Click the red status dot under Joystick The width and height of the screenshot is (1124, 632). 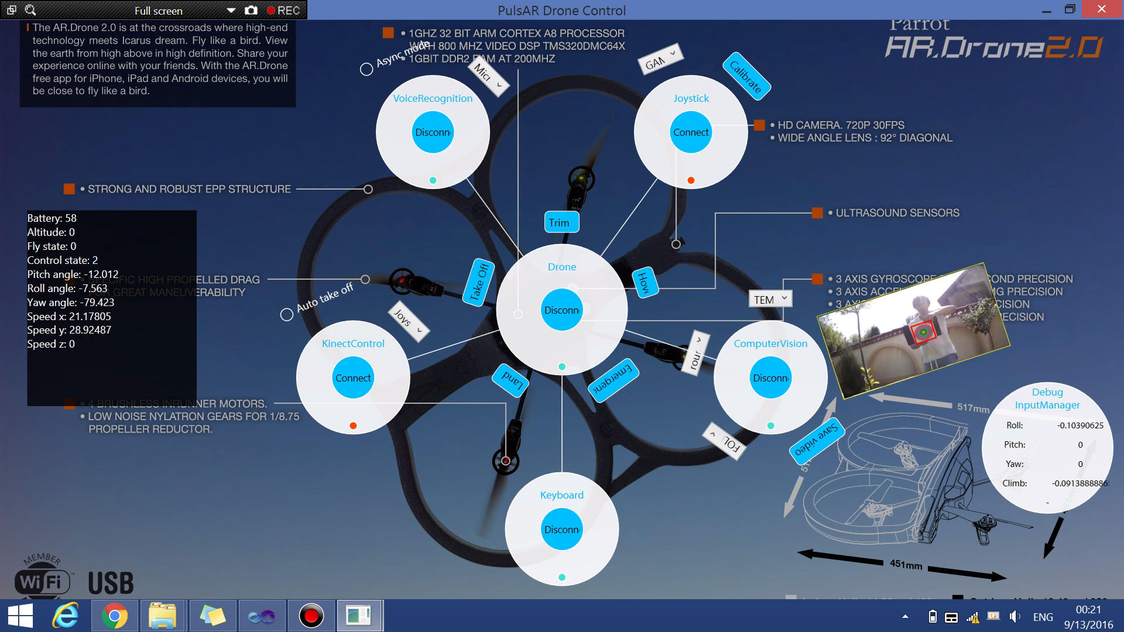[x=691, y=180]
